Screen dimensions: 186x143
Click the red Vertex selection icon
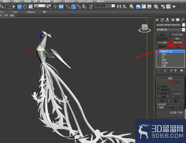coord(161,82)
